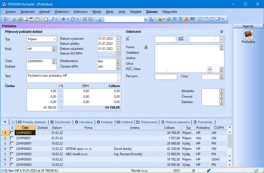Screen dimensions: 264x173
Task: Click the globe icon next to Firma
Action: pyautogui.click(x=146, y=47)
